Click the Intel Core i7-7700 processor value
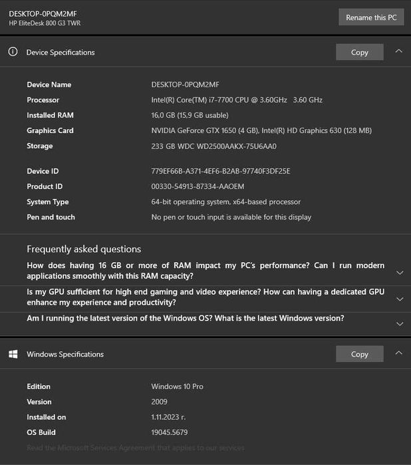 coord(237,100)
